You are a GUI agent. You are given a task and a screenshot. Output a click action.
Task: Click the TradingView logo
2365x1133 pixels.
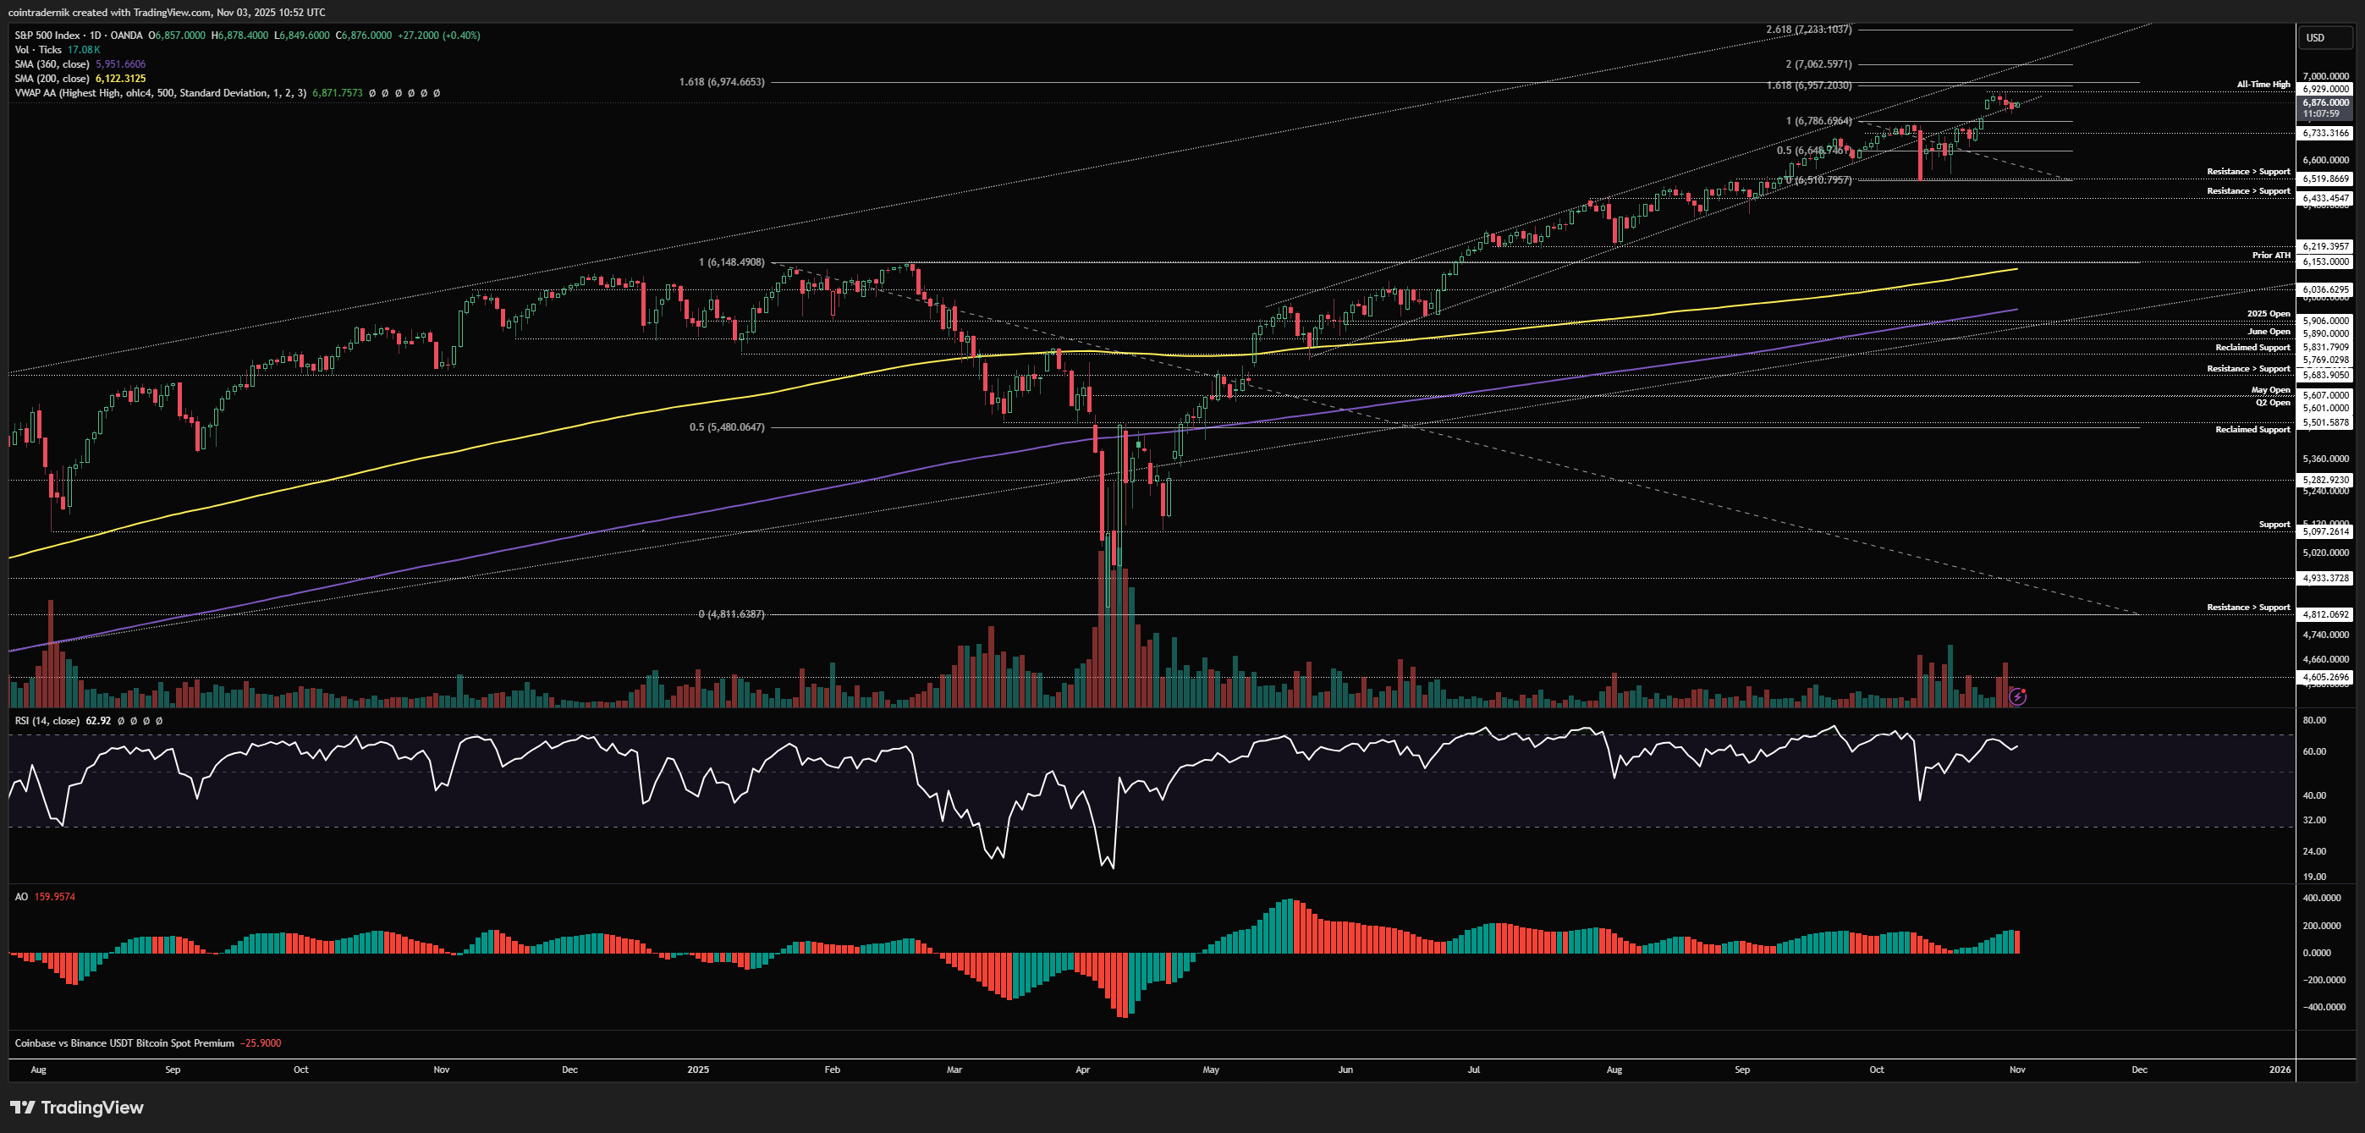77,1108
